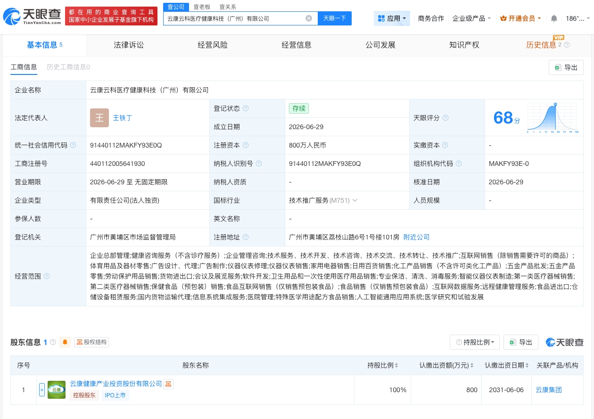The height and width of the screenshot is (419, 594).
Task: Click the help icon next to 注册地址
Action: pyautogui.click(x=246, y=237)
